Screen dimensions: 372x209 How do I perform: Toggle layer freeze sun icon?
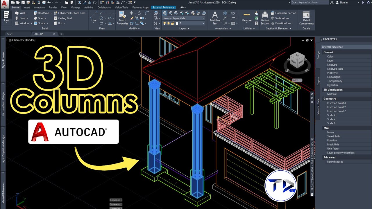tap(168, 23)
